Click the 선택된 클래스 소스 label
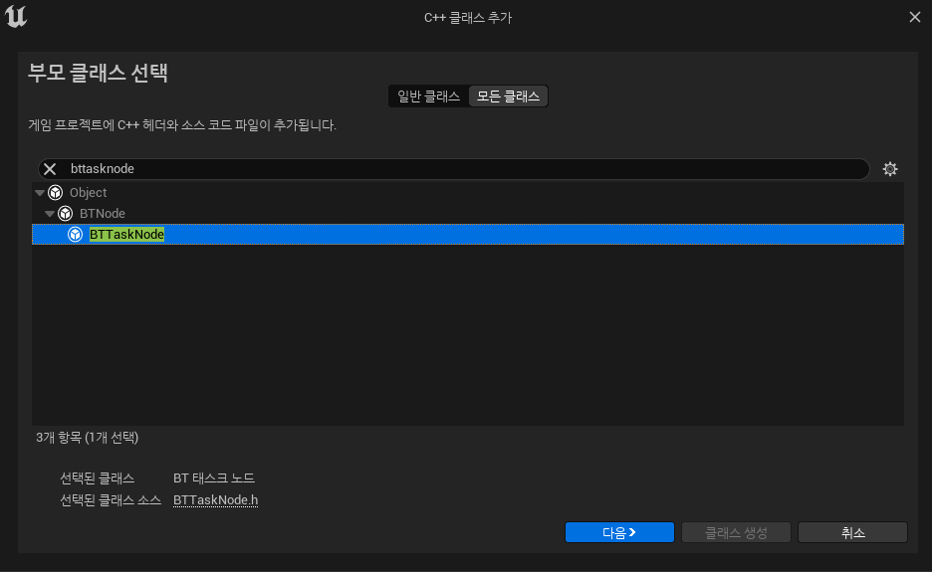 click(111, 500)
